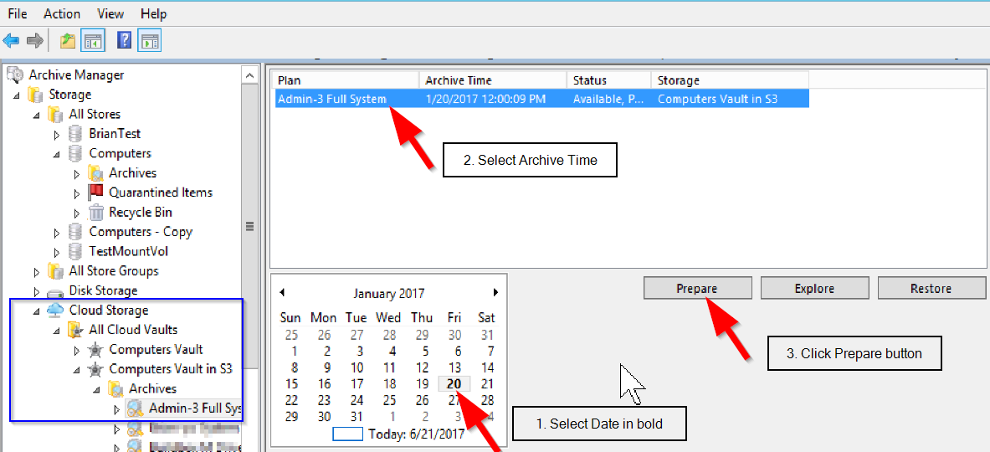
Task: Select the Quarantined Items red flag node
Action: click(151, 193)
